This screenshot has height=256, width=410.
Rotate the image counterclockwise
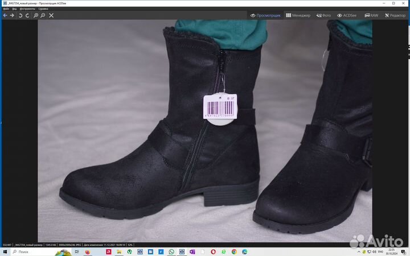tap(20, 15)
